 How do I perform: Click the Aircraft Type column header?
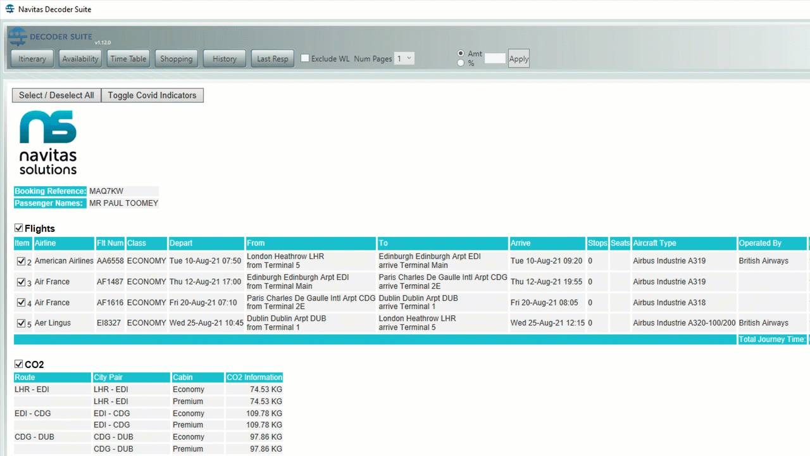coord(684,243)
